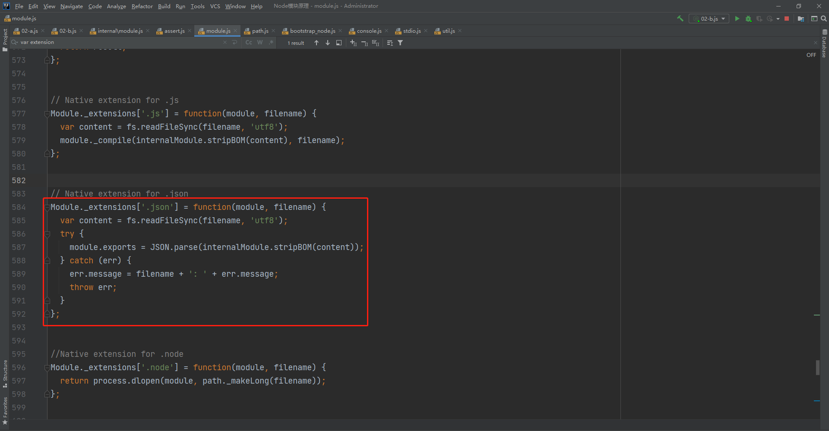
Task: Collapse the catch block at line 588
Action: [x=47, y=261]
